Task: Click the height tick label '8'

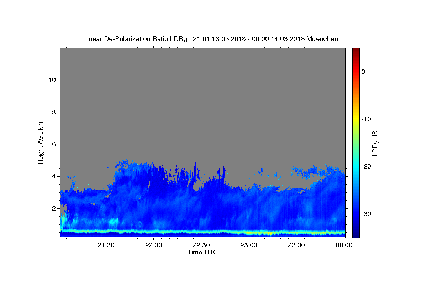Action: coord(54,112)
